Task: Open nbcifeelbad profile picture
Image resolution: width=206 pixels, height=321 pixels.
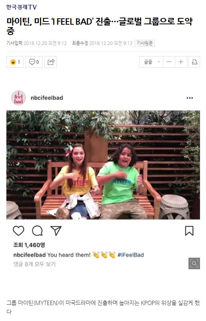Action: click(x=19, y=98)
